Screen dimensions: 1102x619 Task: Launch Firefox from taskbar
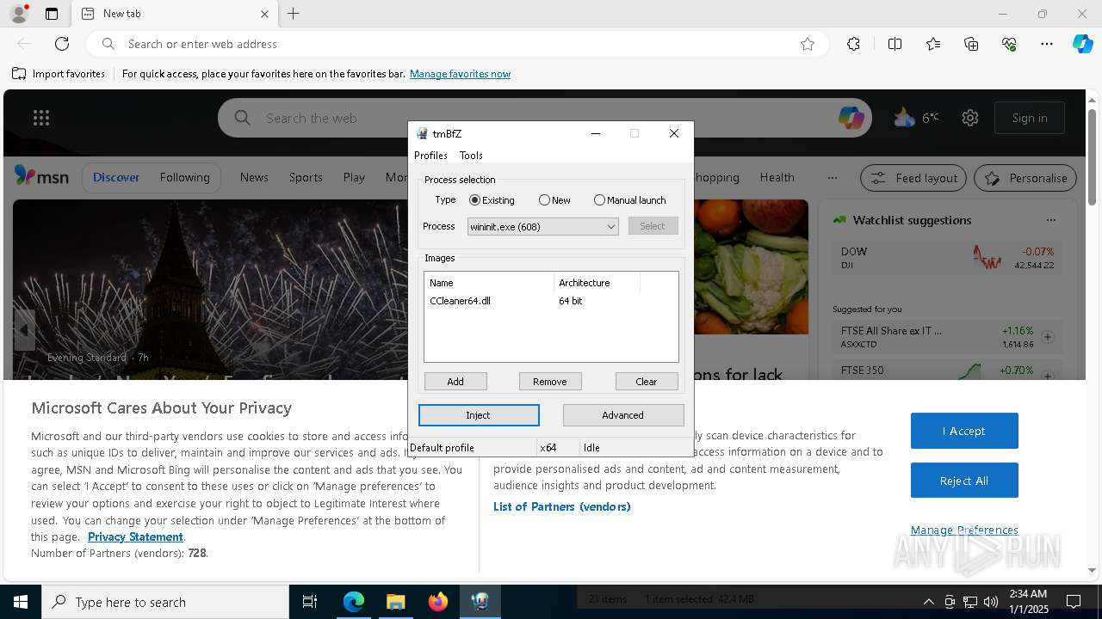pyautogui.click(x=438, y=602)
